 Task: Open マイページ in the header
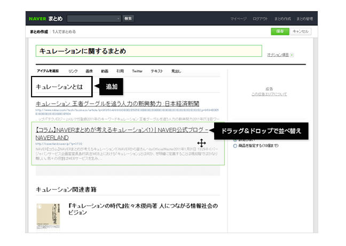pos(238,19)
